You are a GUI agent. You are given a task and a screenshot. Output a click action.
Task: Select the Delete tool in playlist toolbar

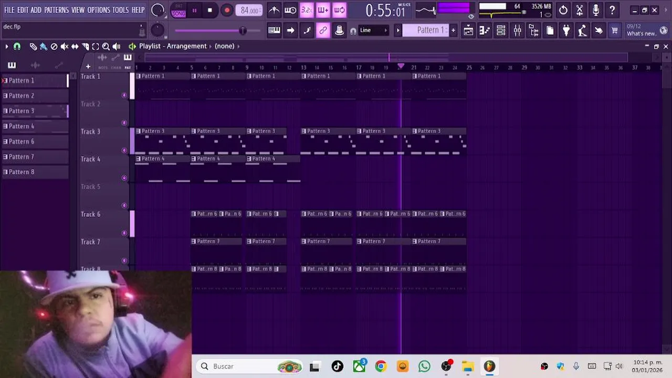(54, 46)
